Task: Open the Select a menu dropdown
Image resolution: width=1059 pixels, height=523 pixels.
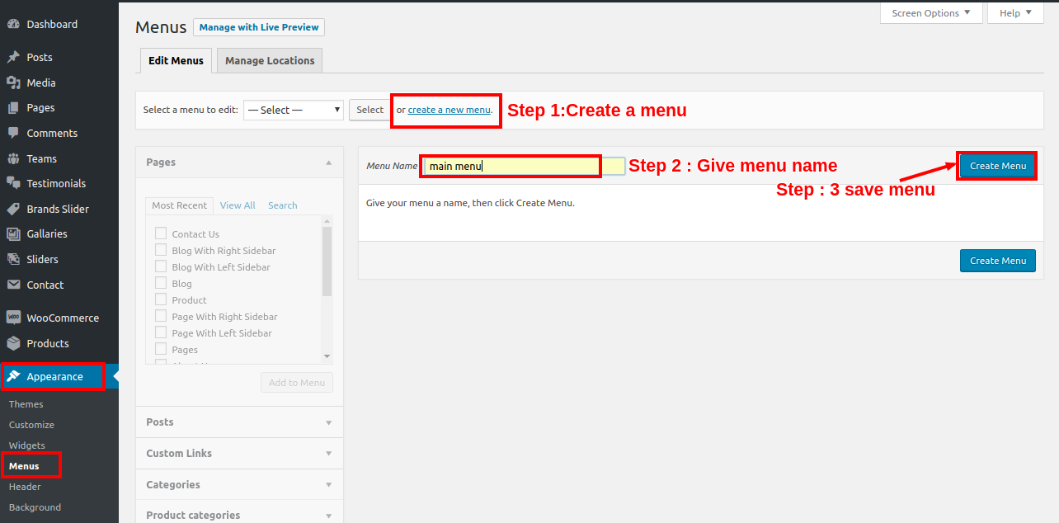Action: click(x=294, y=110)
